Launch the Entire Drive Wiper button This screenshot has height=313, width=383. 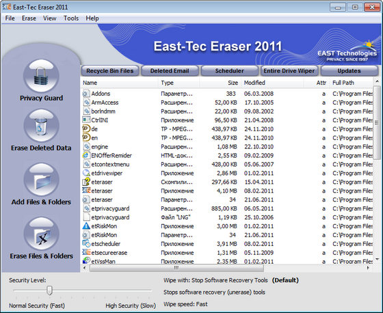[289, 71]
